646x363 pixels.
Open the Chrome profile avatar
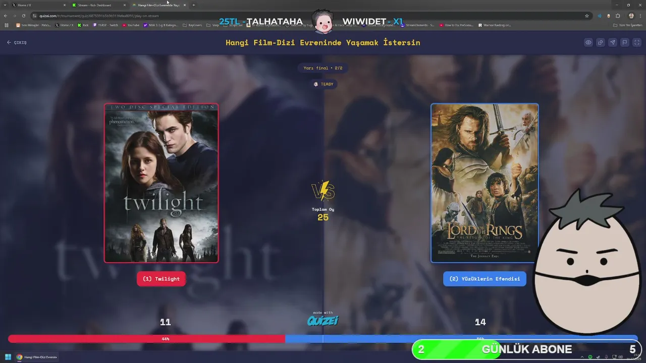point(631,16)
